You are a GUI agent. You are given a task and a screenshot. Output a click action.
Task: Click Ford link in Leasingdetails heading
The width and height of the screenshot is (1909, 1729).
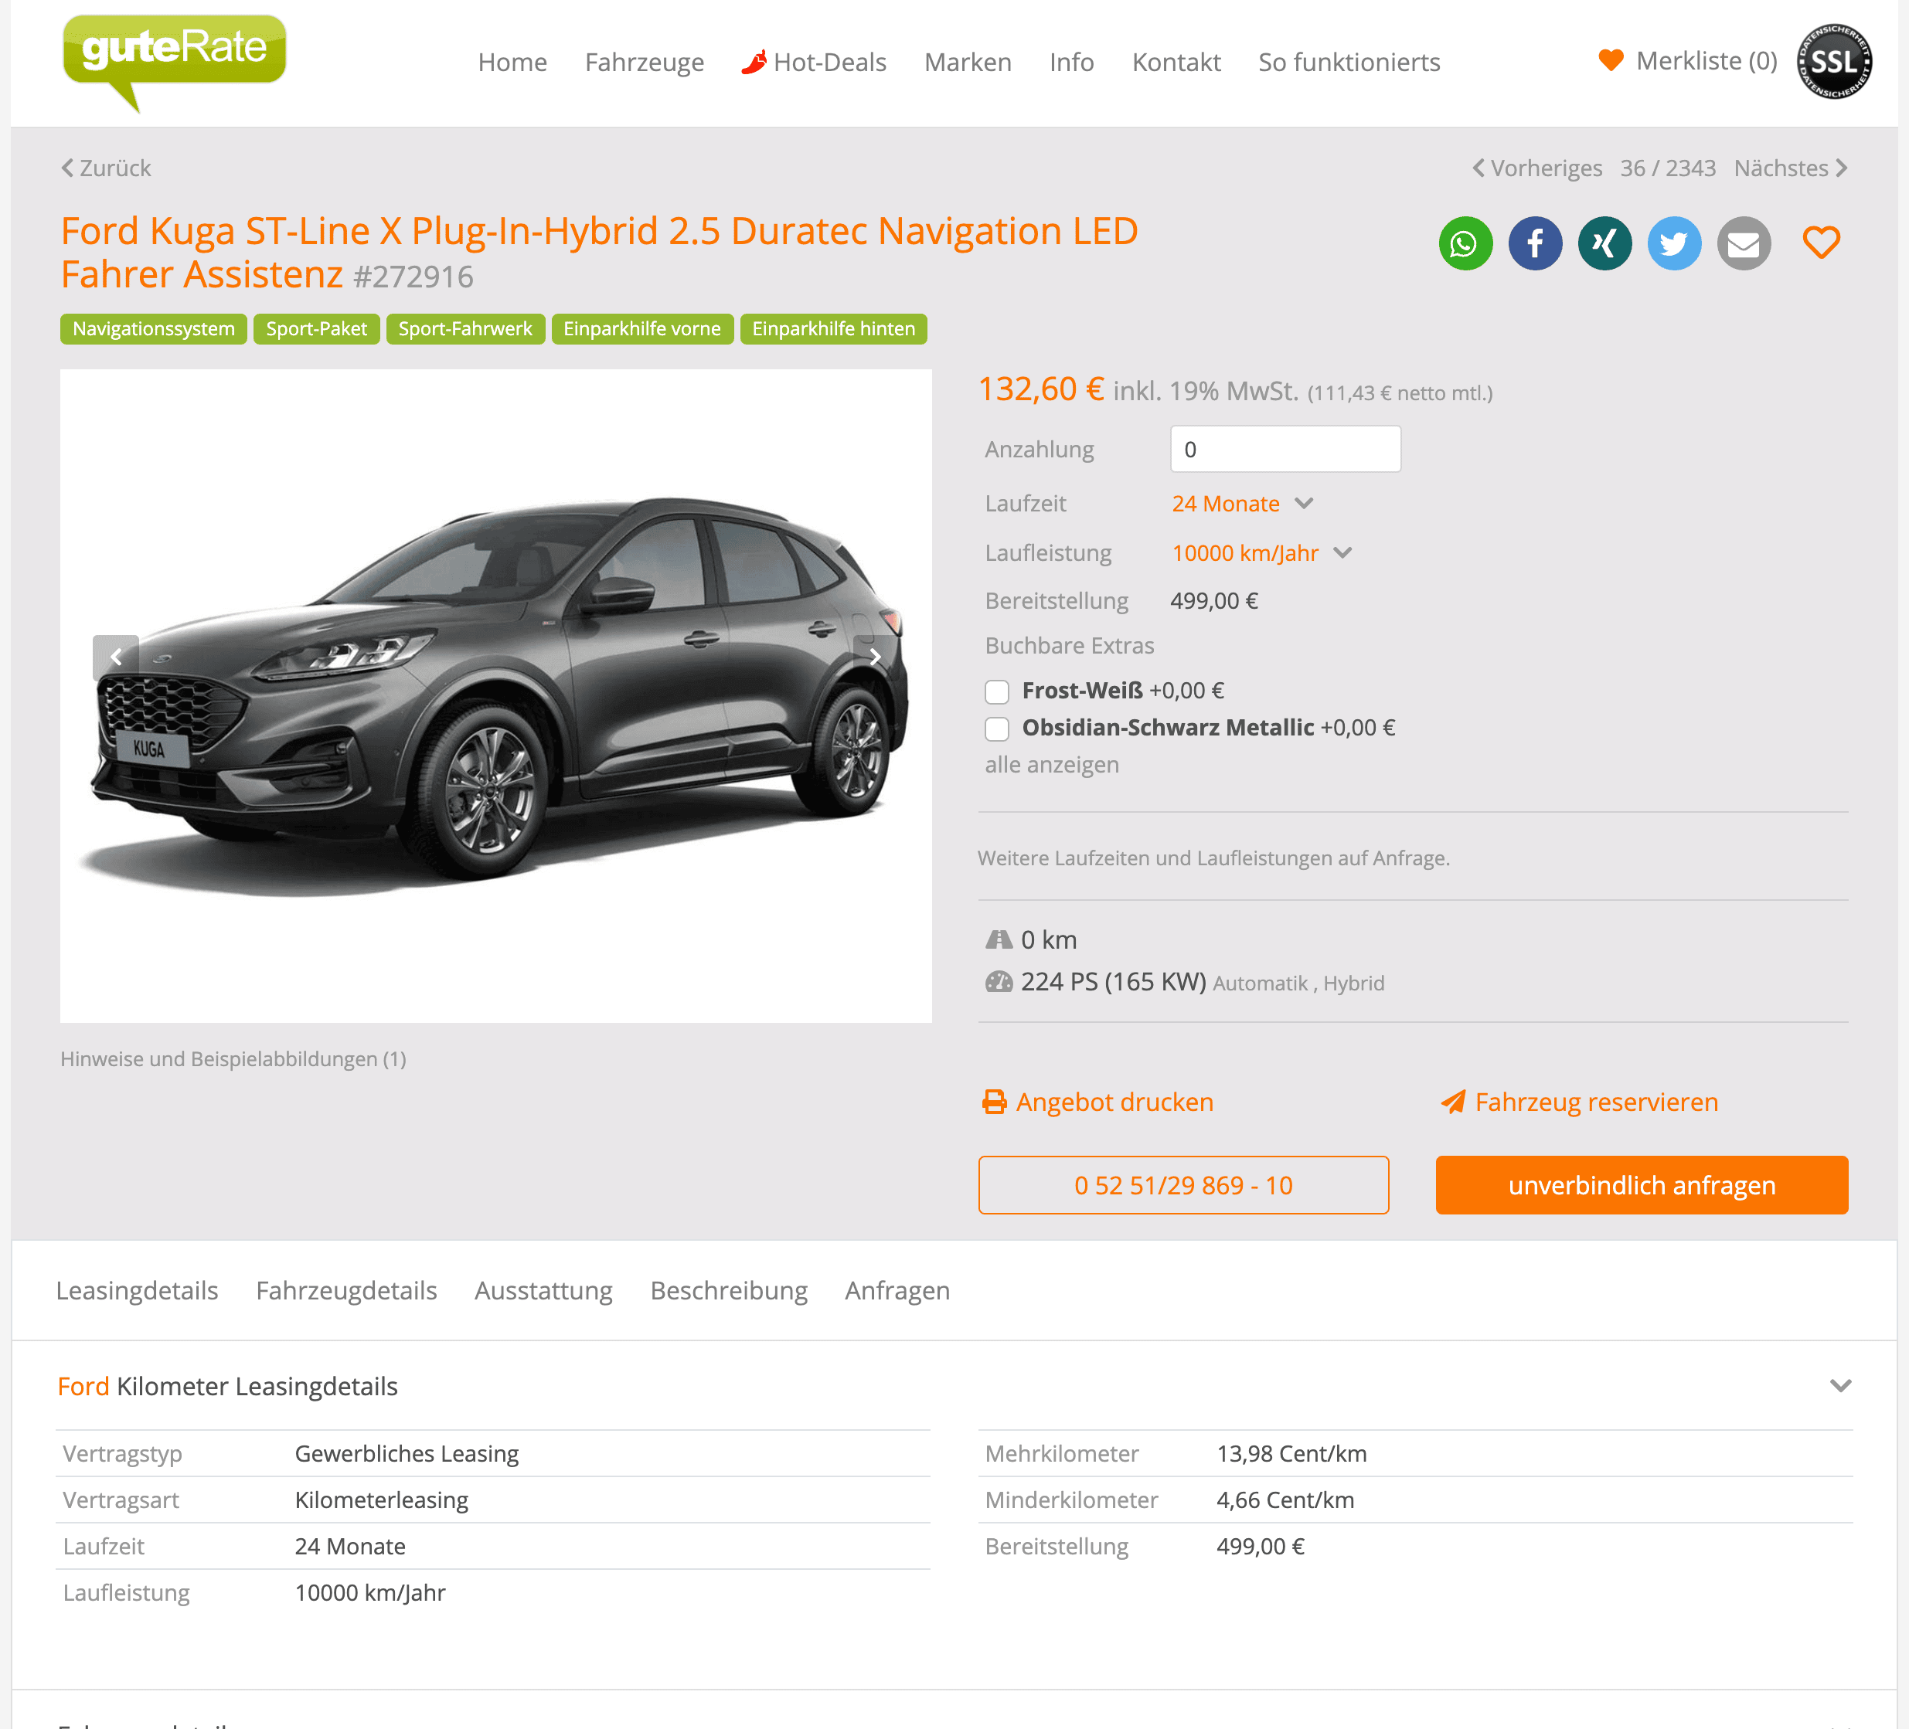(x=83, y=1385)
